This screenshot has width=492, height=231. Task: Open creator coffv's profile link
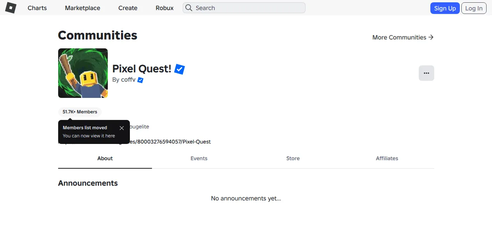coord(128,80)
